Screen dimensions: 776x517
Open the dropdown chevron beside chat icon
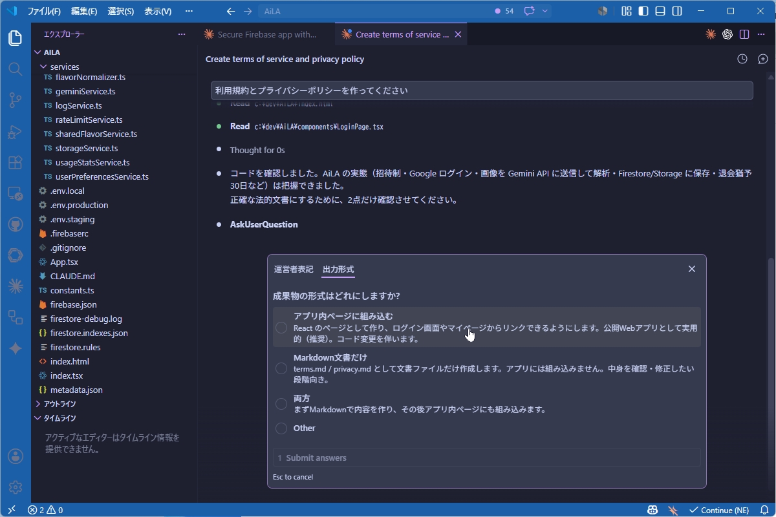[545, 11]
